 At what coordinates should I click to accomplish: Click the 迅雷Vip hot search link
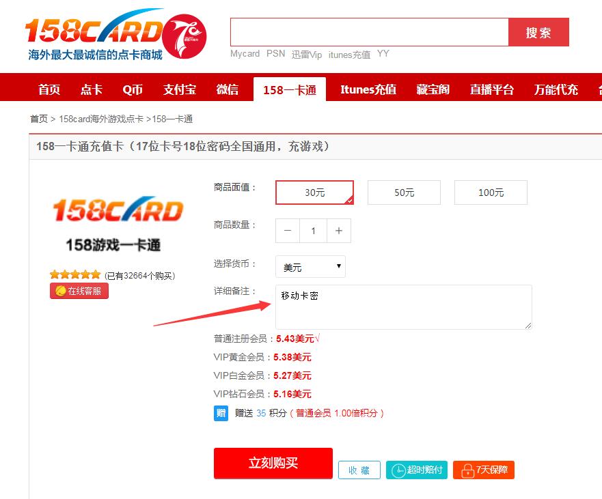pos(306,55)
